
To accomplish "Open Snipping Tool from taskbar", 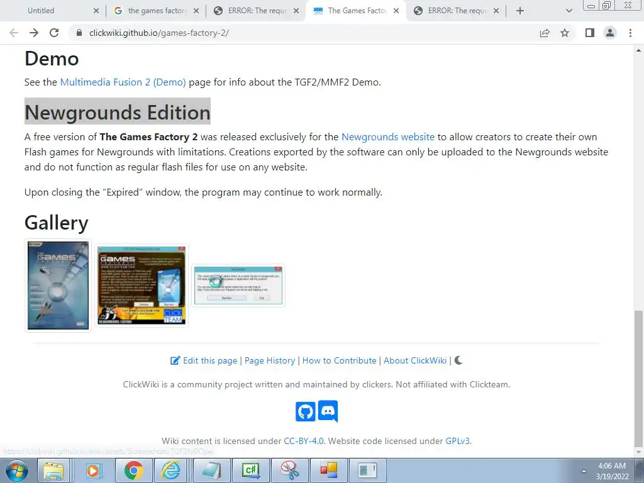I will (289, 470).
